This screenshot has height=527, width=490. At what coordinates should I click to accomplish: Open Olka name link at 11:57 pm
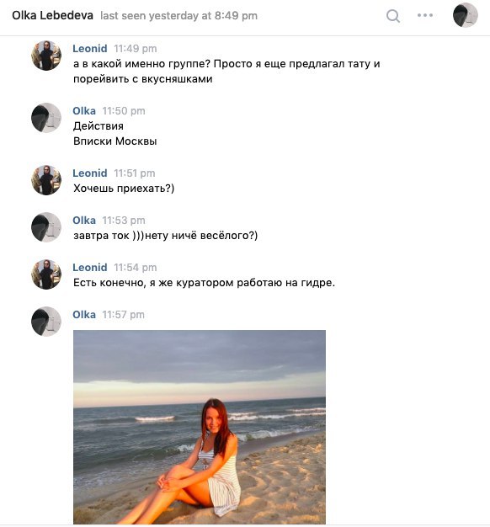pyautogui.click(x=84, y=315)
